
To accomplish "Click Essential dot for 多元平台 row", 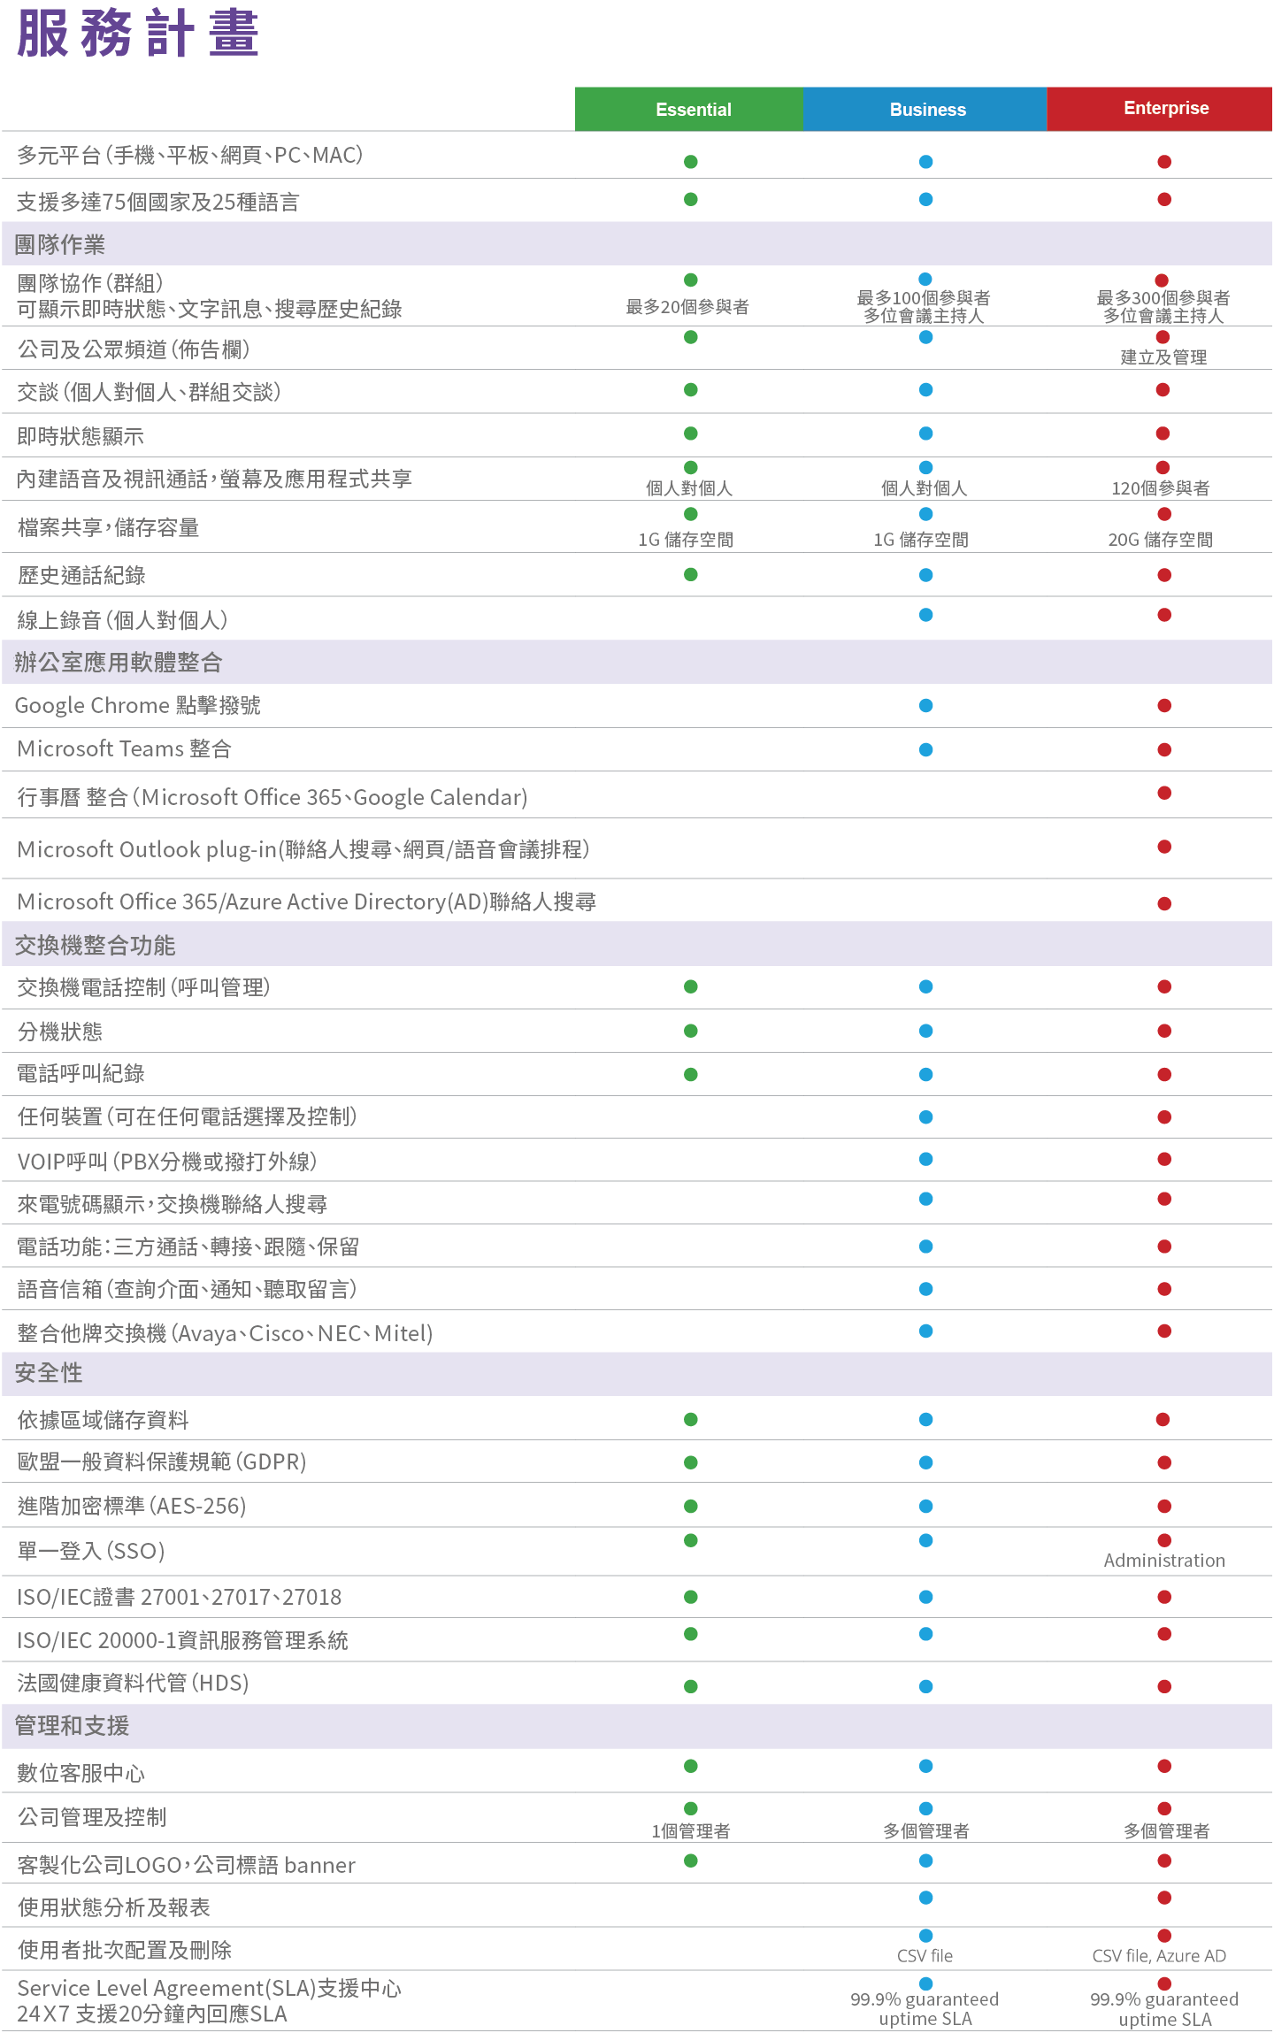I will tap(691, 162).
